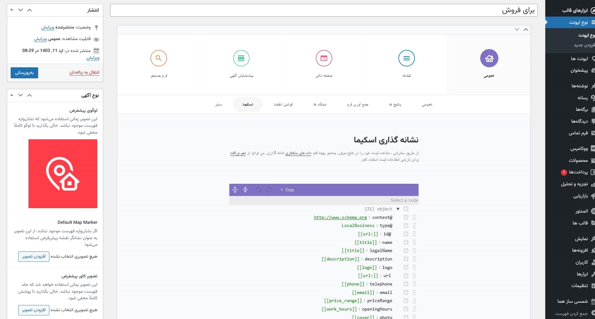Move the انتشار box down with its arrow
This screenshot has width=595, height=319.
point(21,10)
